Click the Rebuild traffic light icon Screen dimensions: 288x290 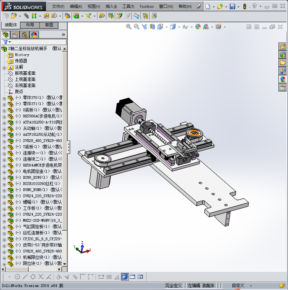click(245, 7)
